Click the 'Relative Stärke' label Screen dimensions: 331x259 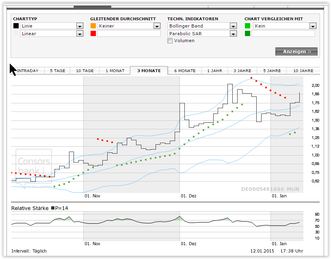[x=30, y=208]
